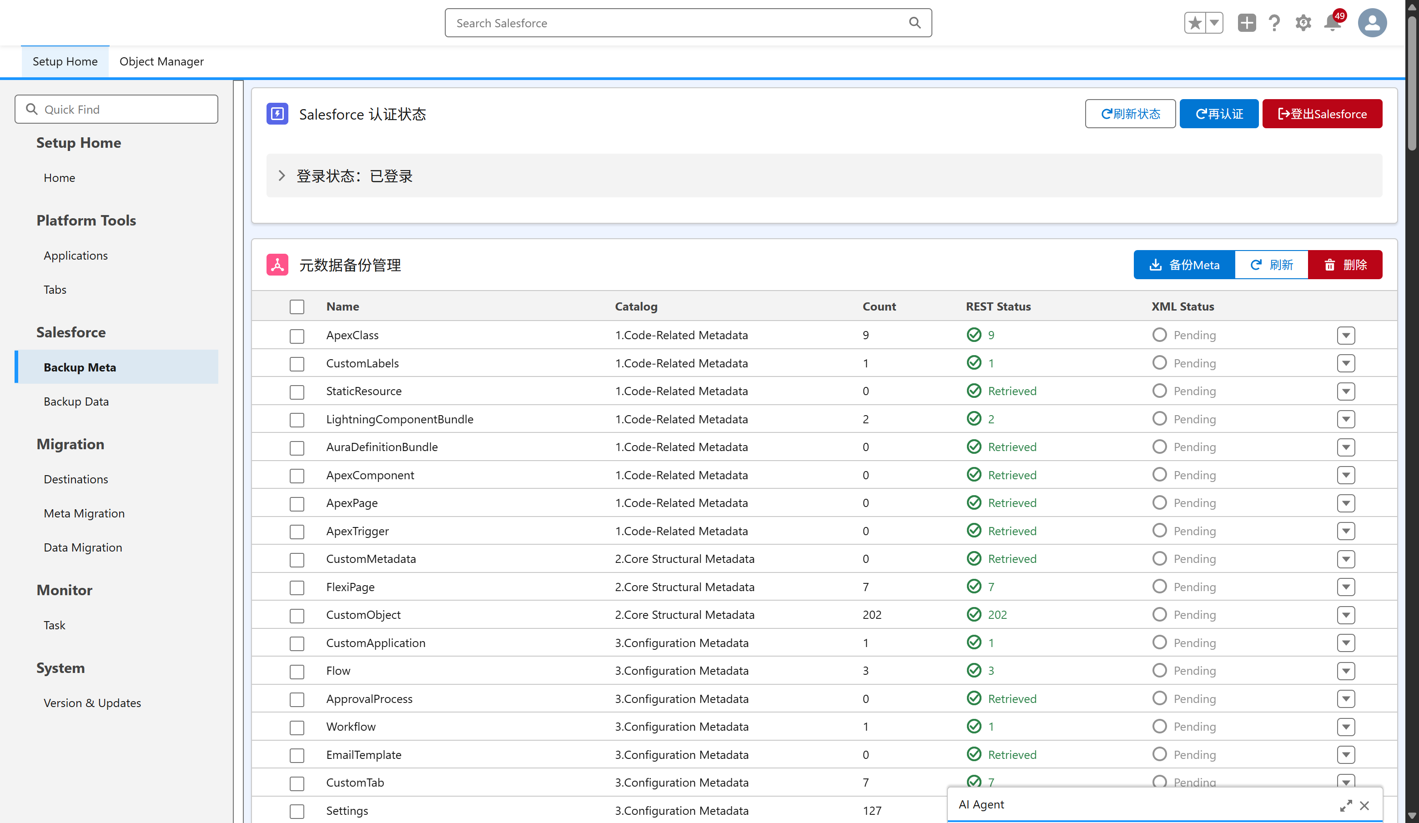Screen dimensions: 1419x823
Task: Check the CustomObject row checkbox
Action: click(x=297, y=616)
